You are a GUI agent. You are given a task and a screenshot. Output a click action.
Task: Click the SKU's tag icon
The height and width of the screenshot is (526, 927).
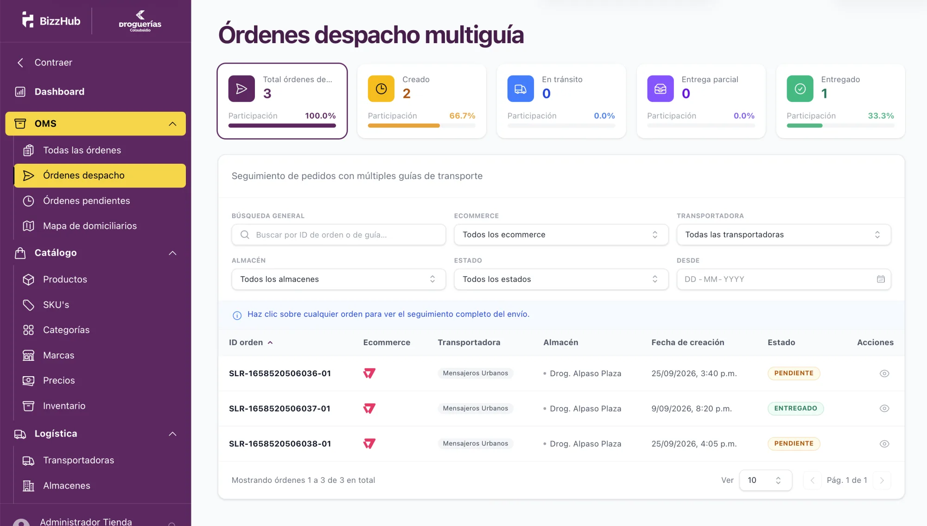tap(29, 305)
